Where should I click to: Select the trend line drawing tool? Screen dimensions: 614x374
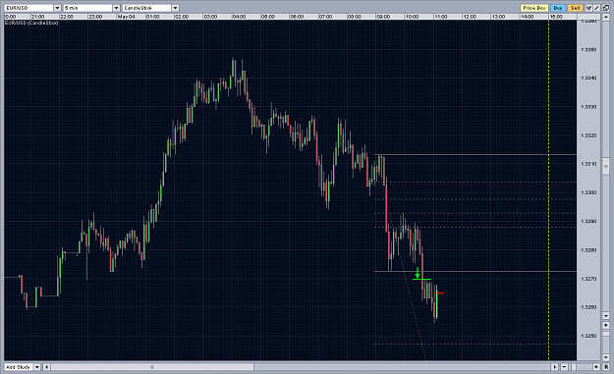596,8
